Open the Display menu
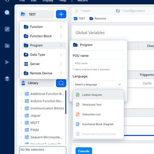This screenshot has height=154, width=154. pos(48,1)
